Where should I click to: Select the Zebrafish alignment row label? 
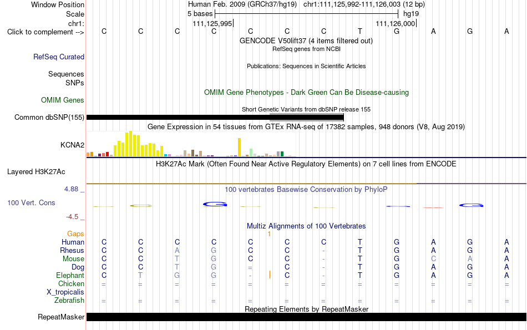click(x=69, y=300)
